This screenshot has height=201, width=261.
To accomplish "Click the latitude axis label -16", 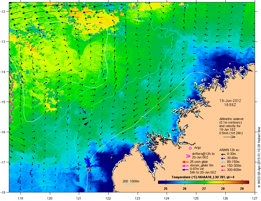I will [x=3, y=132].
